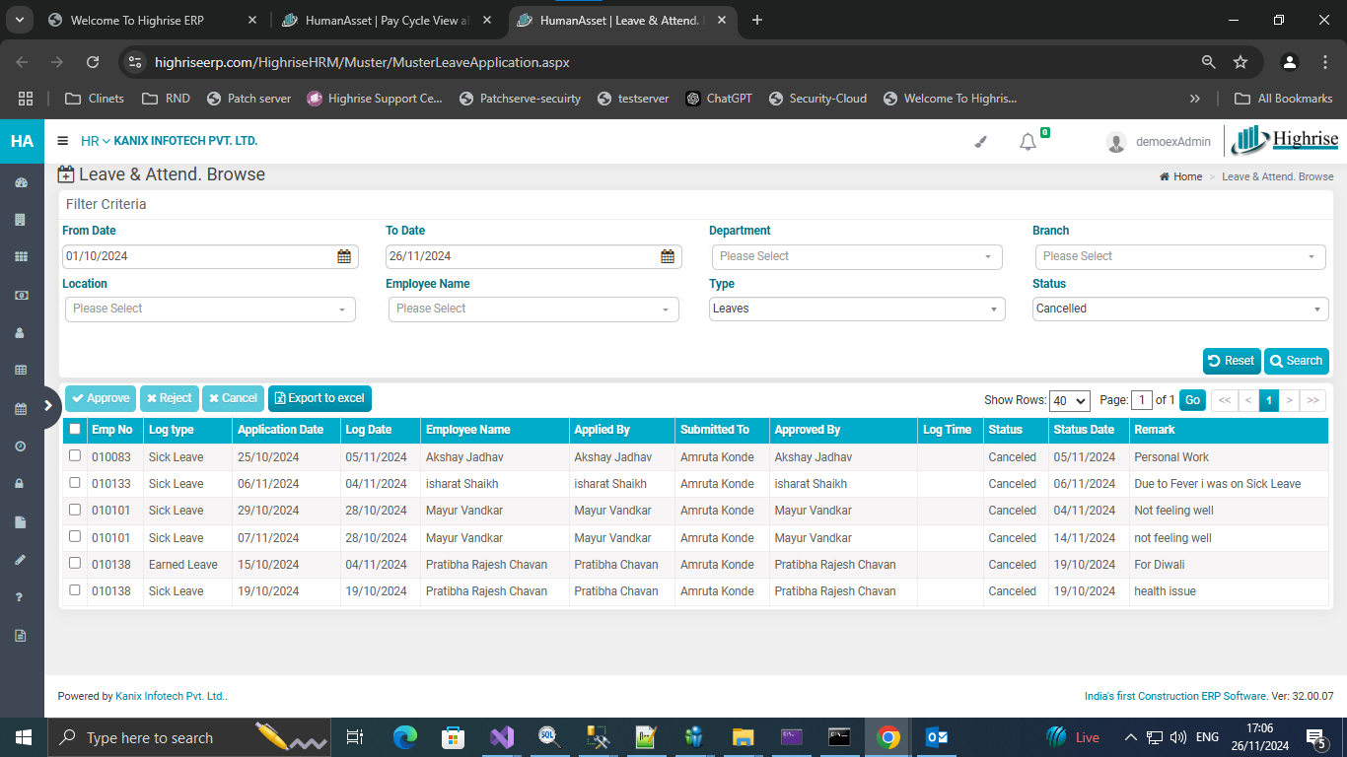Click the Highrise logo in the header
This screenshot has height=757, width=1347.
tap(1285, 140)
